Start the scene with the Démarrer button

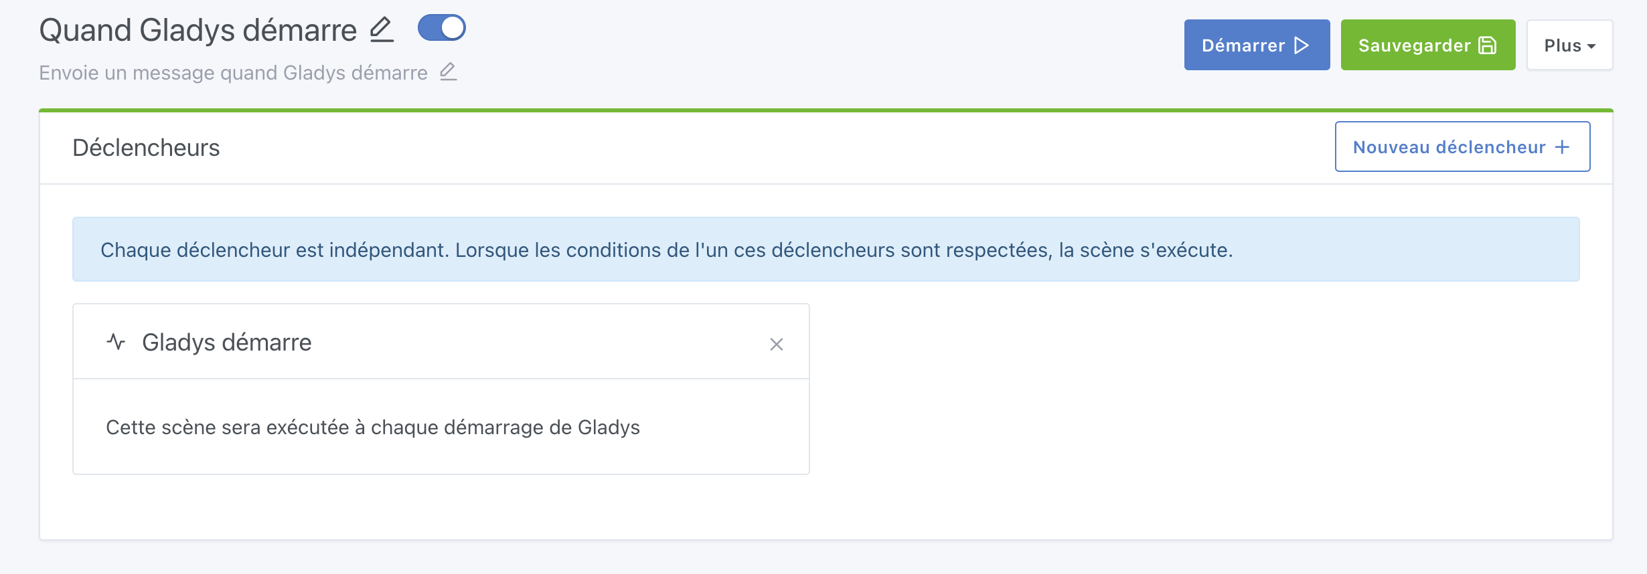1257,45
